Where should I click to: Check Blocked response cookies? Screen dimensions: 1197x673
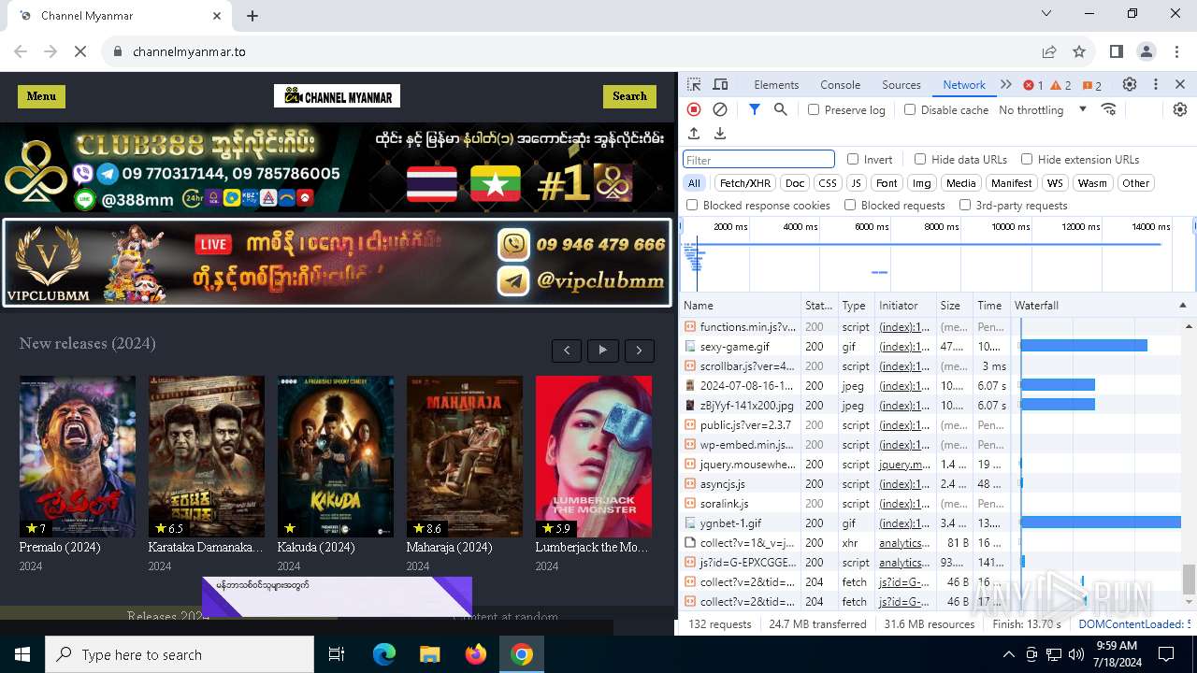pyautogui.click(x=692, y=205)
